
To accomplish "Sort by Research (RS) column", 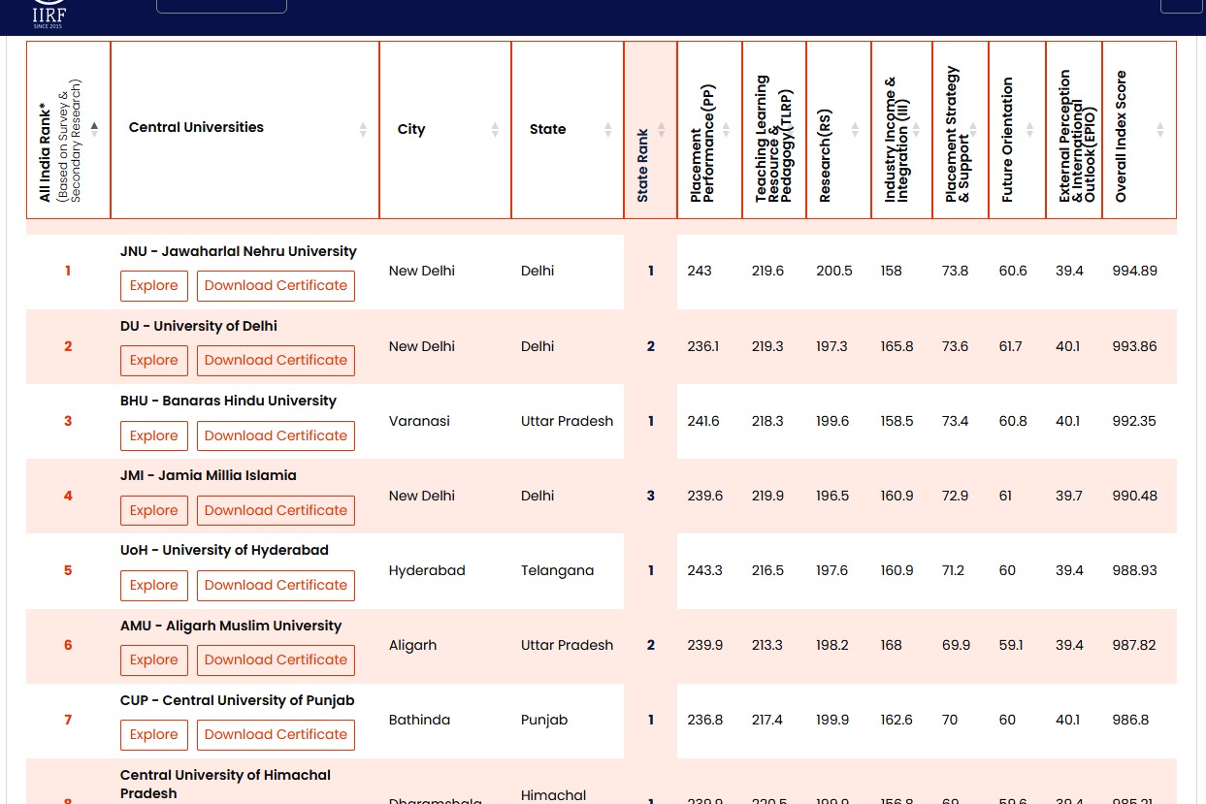I will (855, 130).
